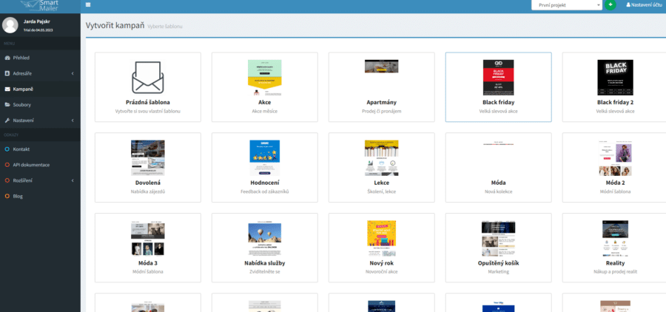This screenshot has width=666, height=312.
Task: Click the Móda template title
Action: click(x=498, y=183)
